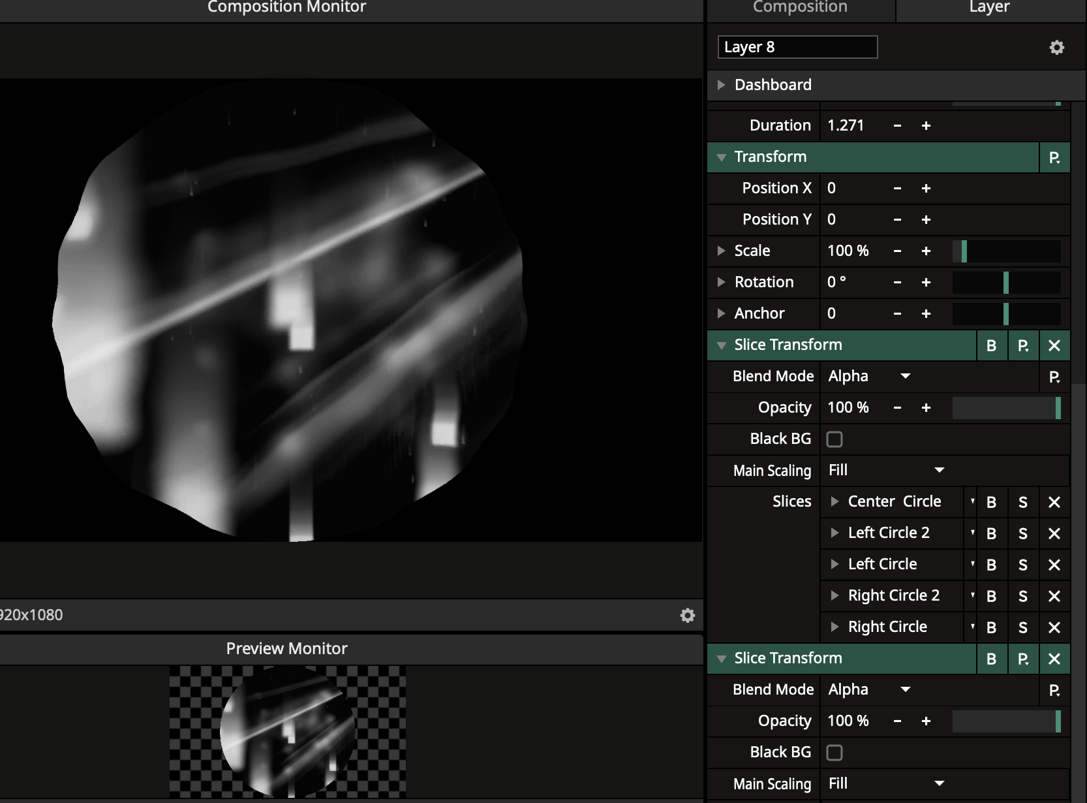The image size is (1087, 803).
Task: Expand the Dashboard section
Action: 722,85
